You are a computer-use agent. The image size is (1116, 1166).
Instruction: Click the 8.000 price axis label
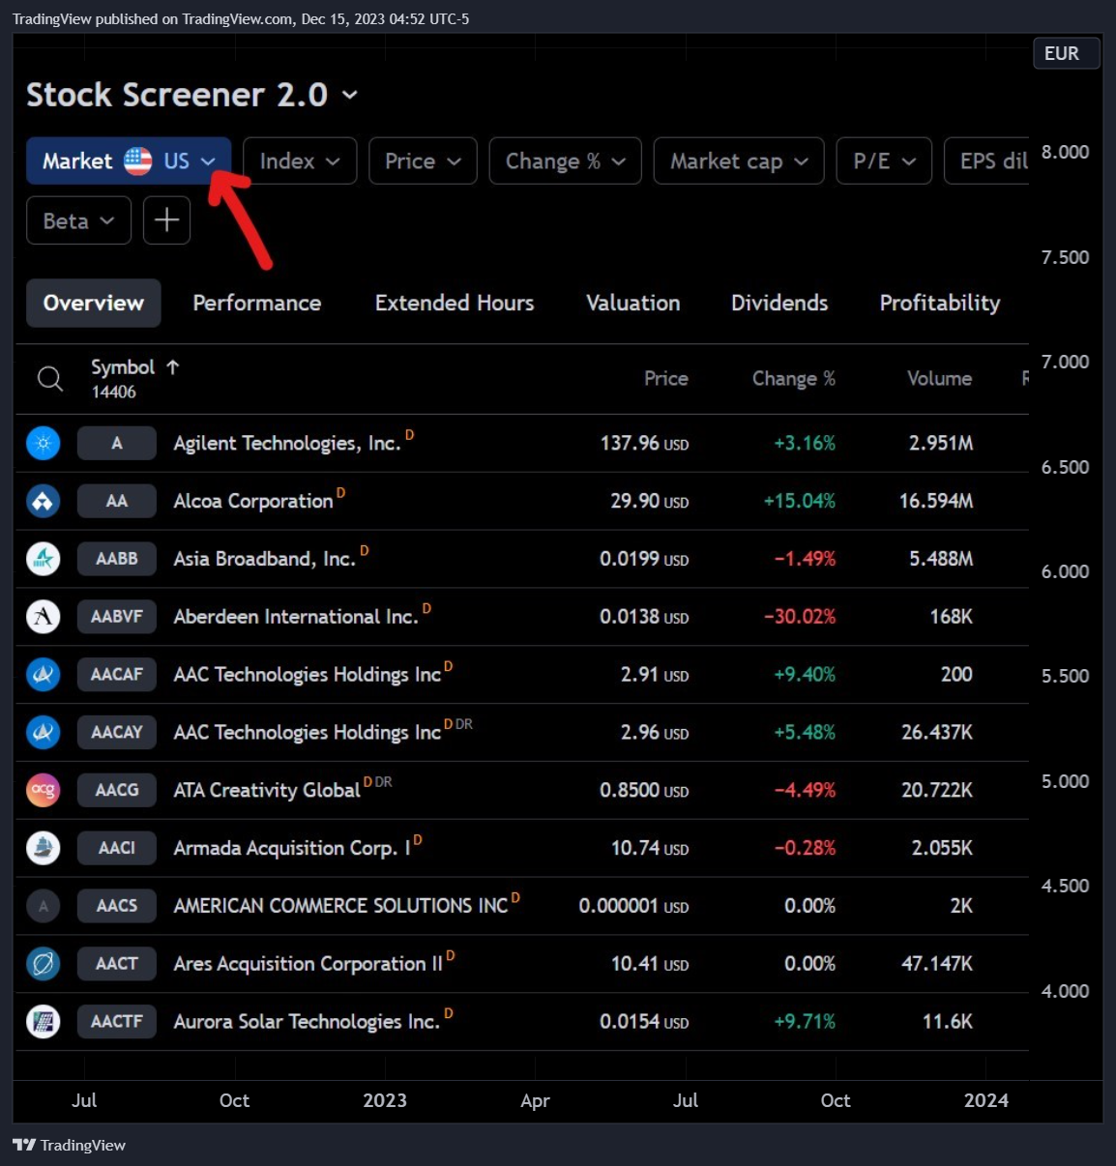pyautogui.click(x=1065, y=152)
